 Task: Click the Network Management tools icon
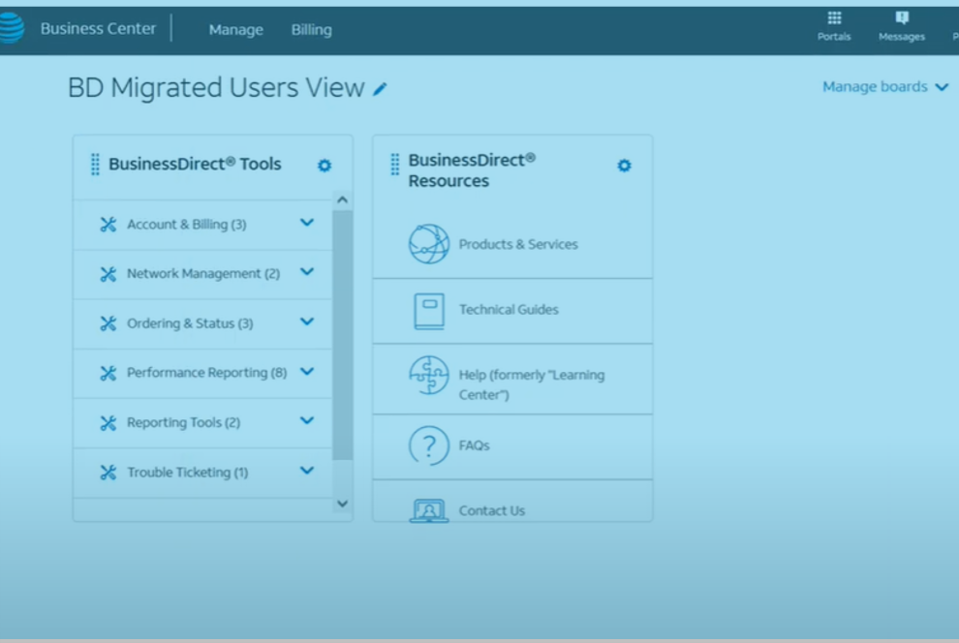coord(108,274)
